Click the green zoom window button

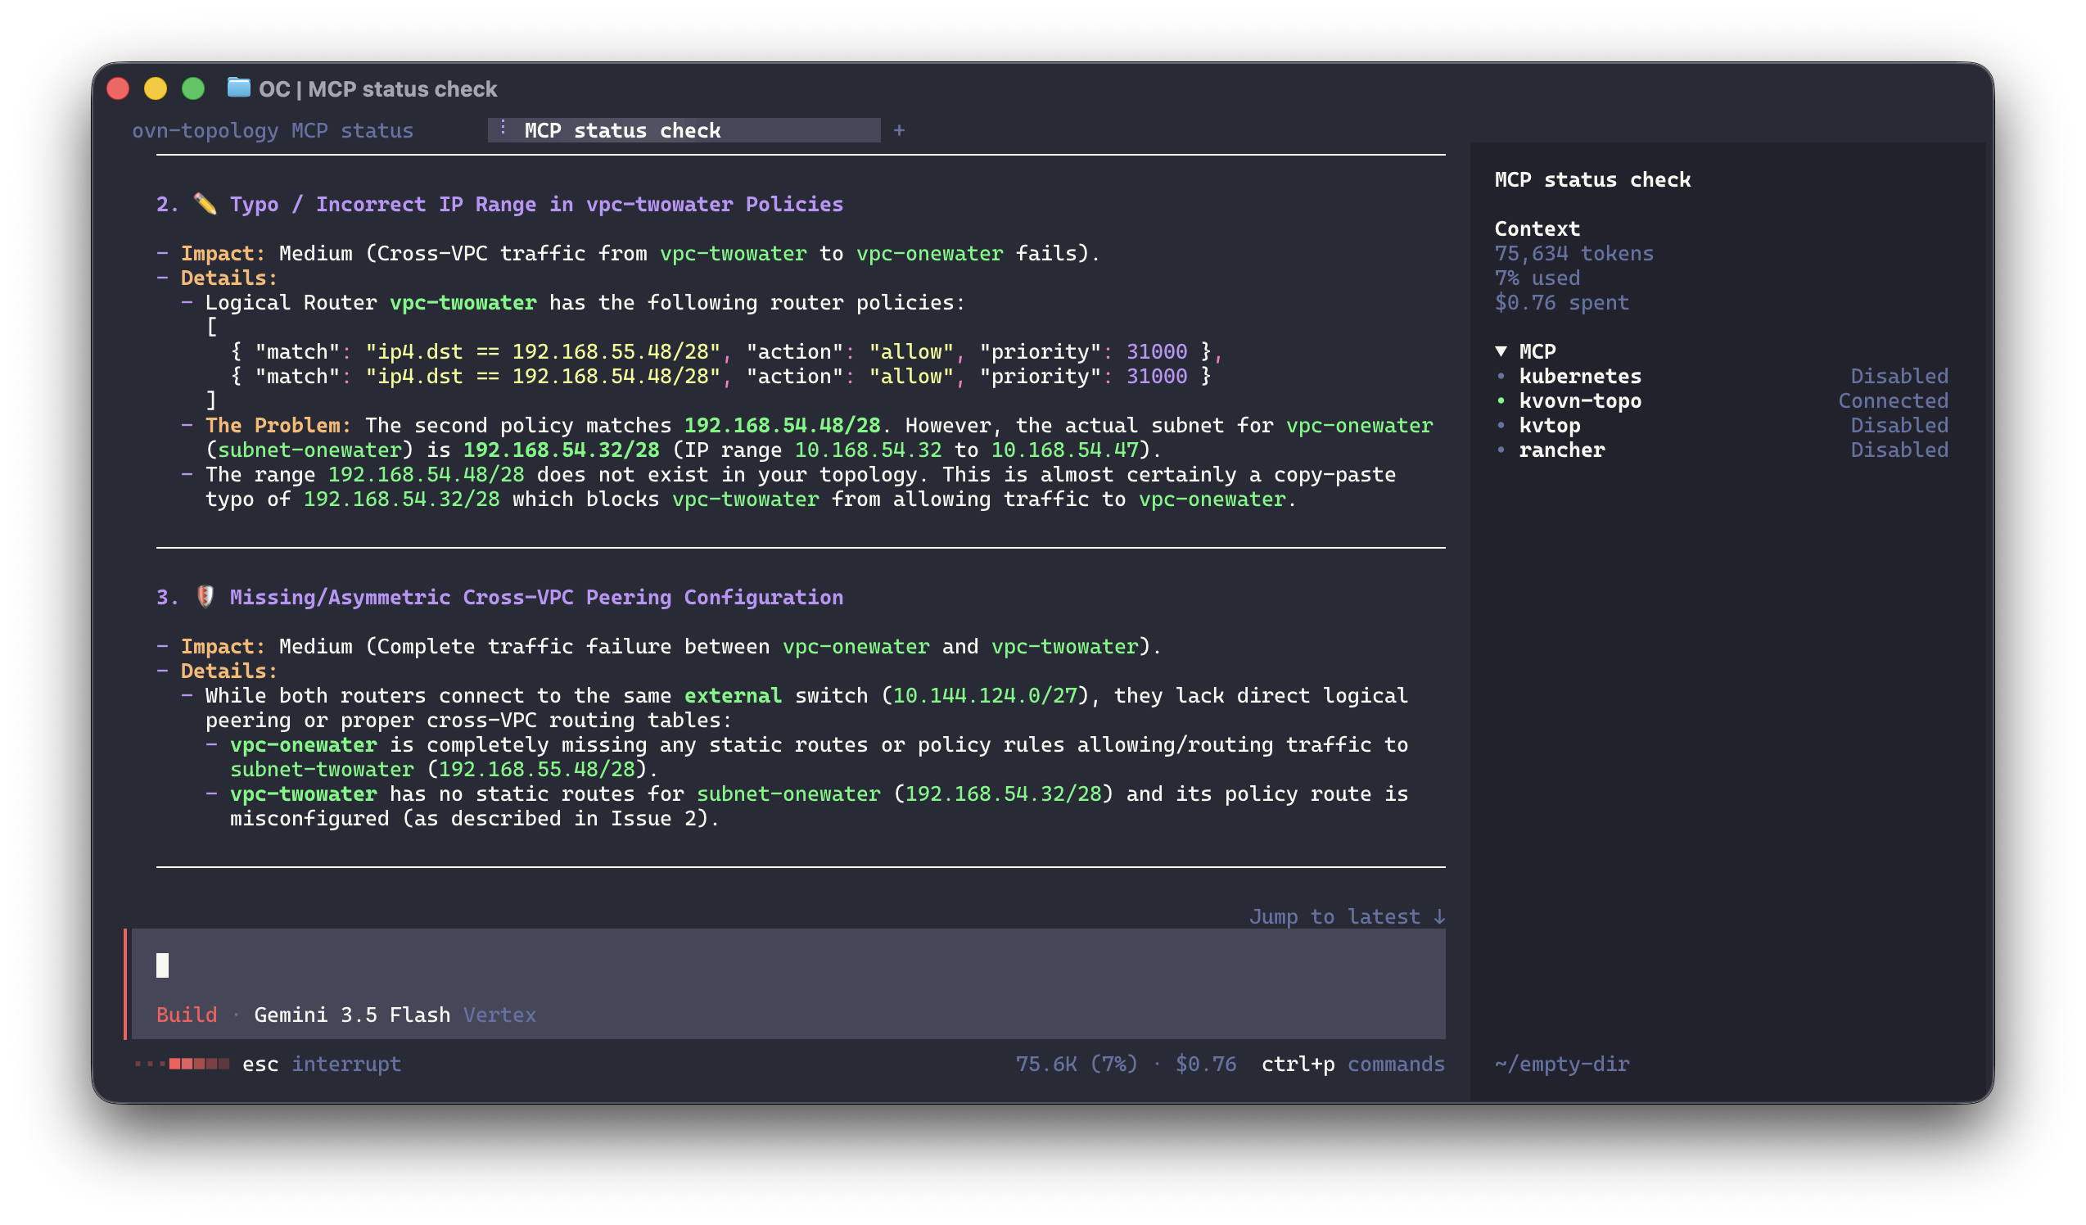click(x=194, y=88)
